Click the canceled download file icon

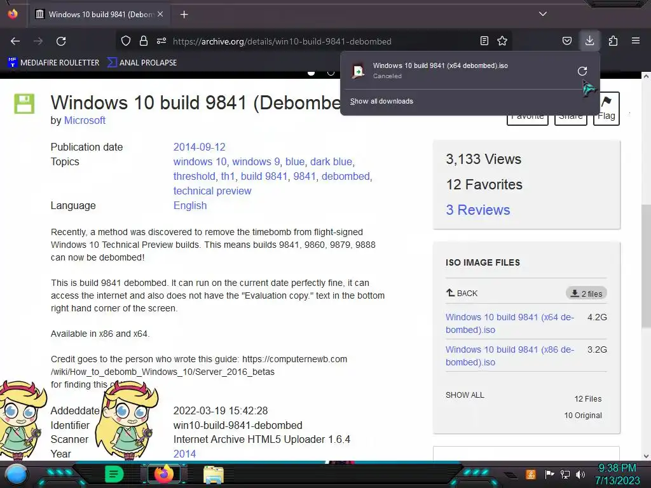click(359, 71)
